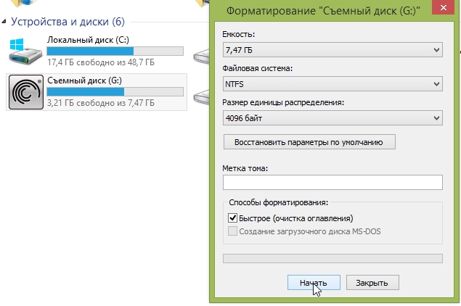The width and height of the screenshot is (461, 306).
Task: Click the Local Disk (C:) usage bar
Action: pyautogui.click(x=115, y=51)
